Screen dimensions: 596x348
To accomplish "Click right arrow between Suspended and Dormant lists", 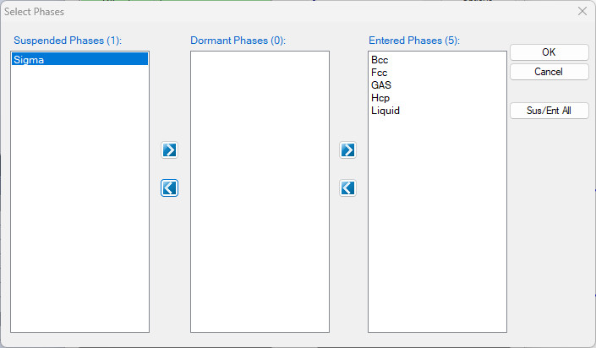I will pyautogui.click(x=170, y=150).
